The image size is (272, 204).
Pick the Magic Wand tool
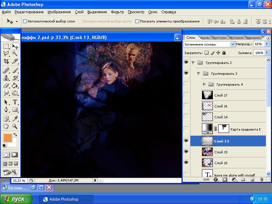coord(15,54)
